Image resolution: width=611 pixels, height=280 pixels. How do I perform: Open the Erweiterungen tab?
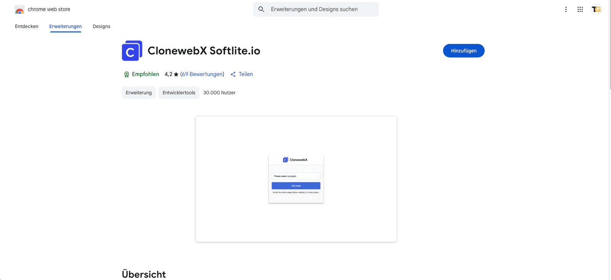click(65, 26)
